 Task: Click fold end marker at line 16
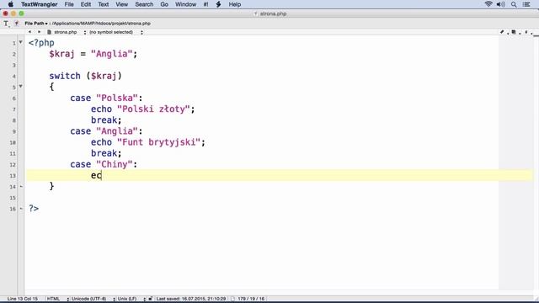[x=21, y=209]
